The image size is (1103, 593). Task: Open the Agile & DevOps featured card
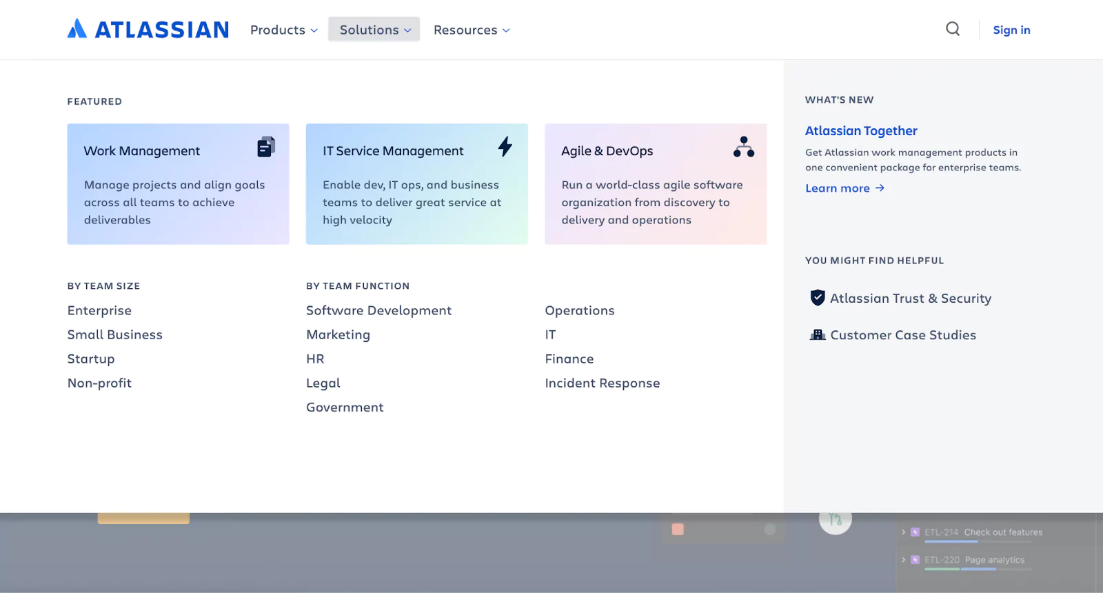pos(656,184)
